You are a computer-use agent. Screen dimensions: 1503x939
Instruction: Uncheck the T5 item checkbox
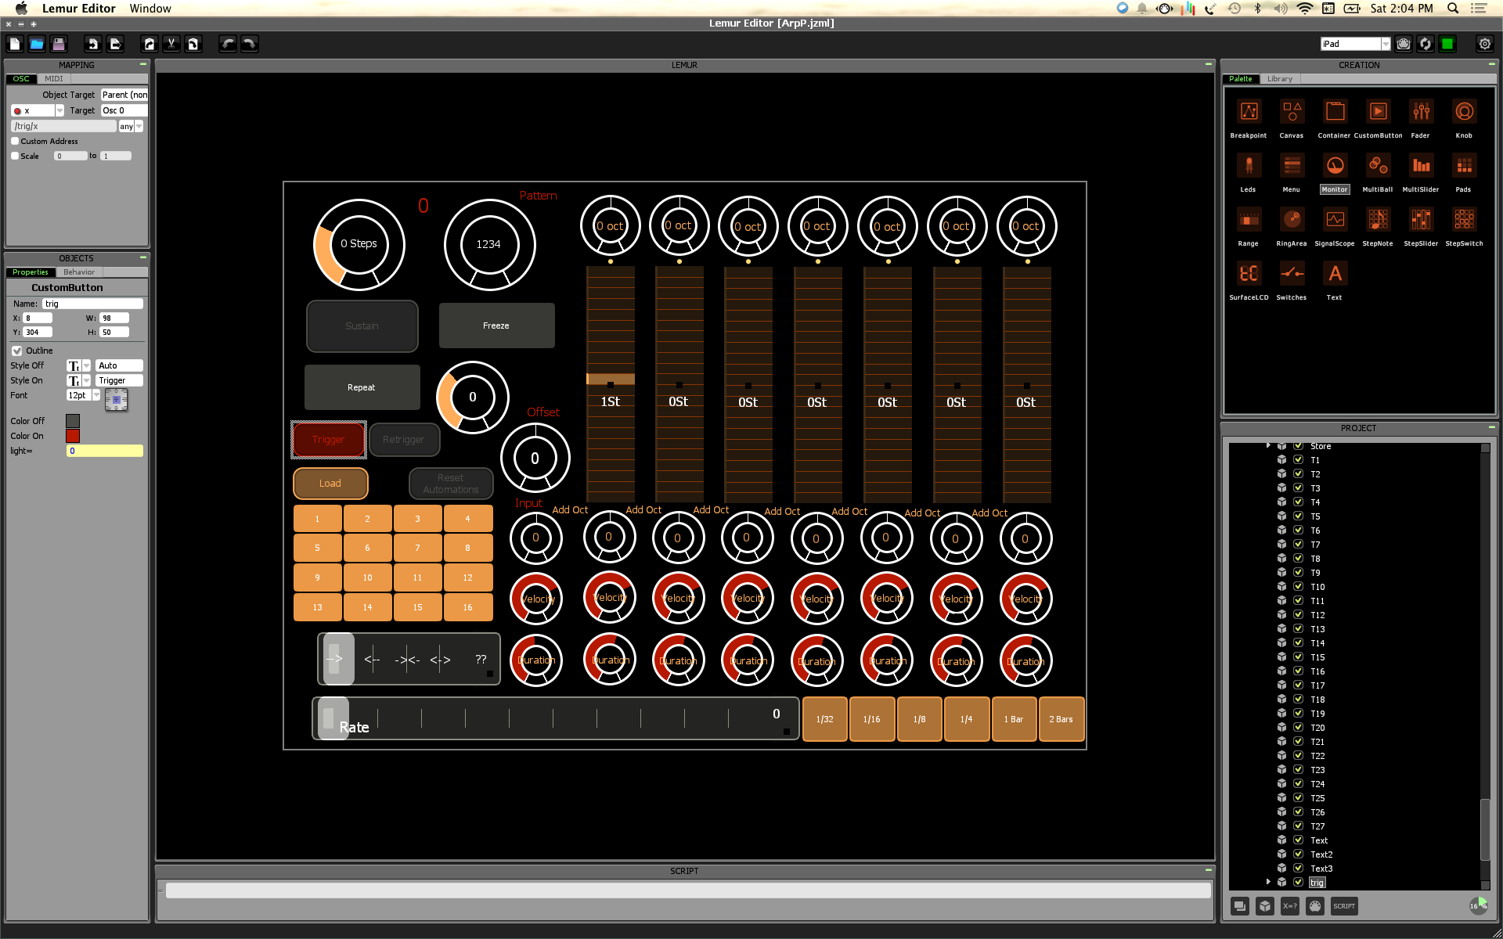(x=1298, y=516)
